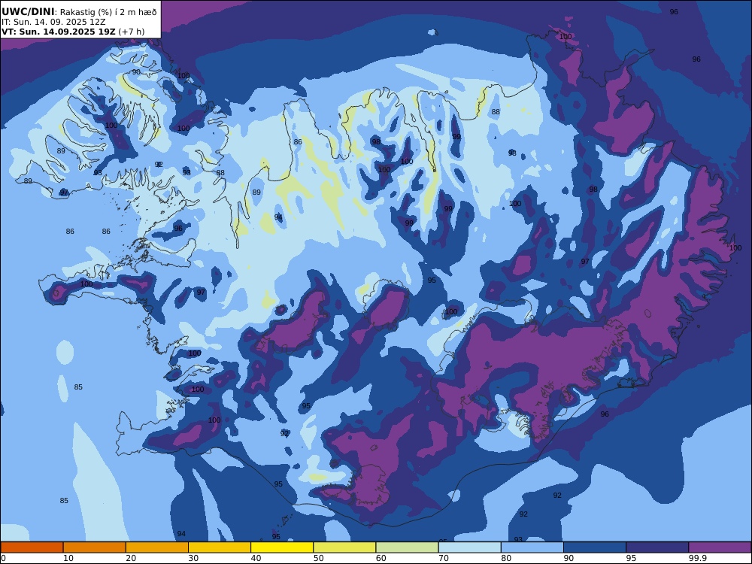Click the pale yellow 50–60 legend swatch
The height and width of the screenshot is (564, 752).
(345, 547)
